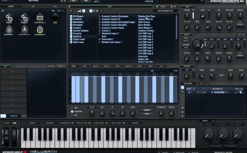Click the Wavetables category icon
Screen dimensions: 247x153
tap(71, 22)
